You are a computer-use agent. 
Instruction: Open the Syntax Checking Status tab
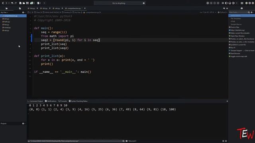tap(78, 101)
